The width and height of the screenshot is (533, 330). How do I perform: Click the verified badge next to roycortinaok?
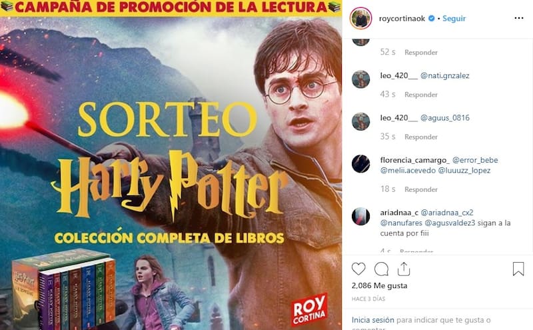pos(431,19)
